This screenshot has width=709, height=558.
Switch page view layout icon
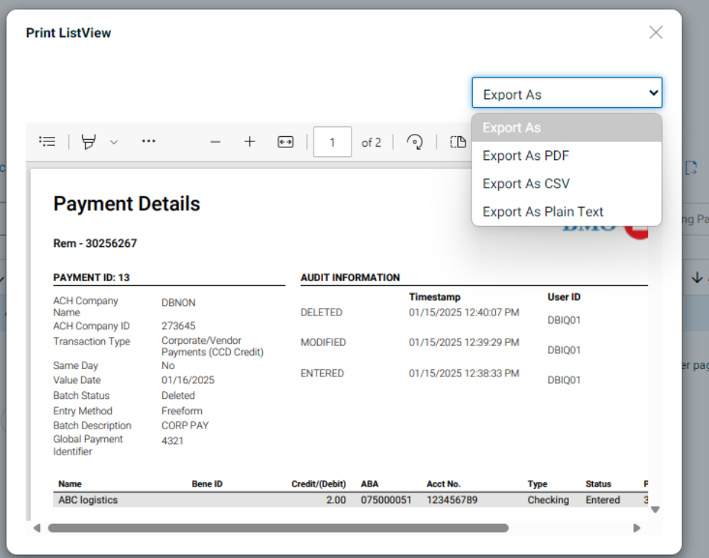tap(458, 142)
